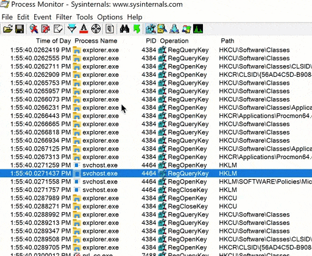
Task: Click the explorer.exe icon in the 1:55:40.0262419 row
Action: point(77,50)
